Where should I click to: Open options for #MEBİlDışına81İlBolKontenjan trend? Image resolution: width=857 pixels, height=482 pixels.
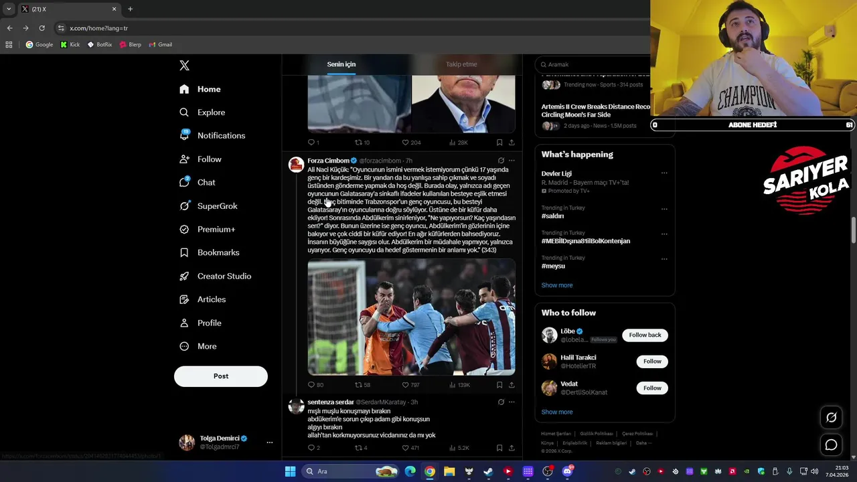click(x=664, y=234)
